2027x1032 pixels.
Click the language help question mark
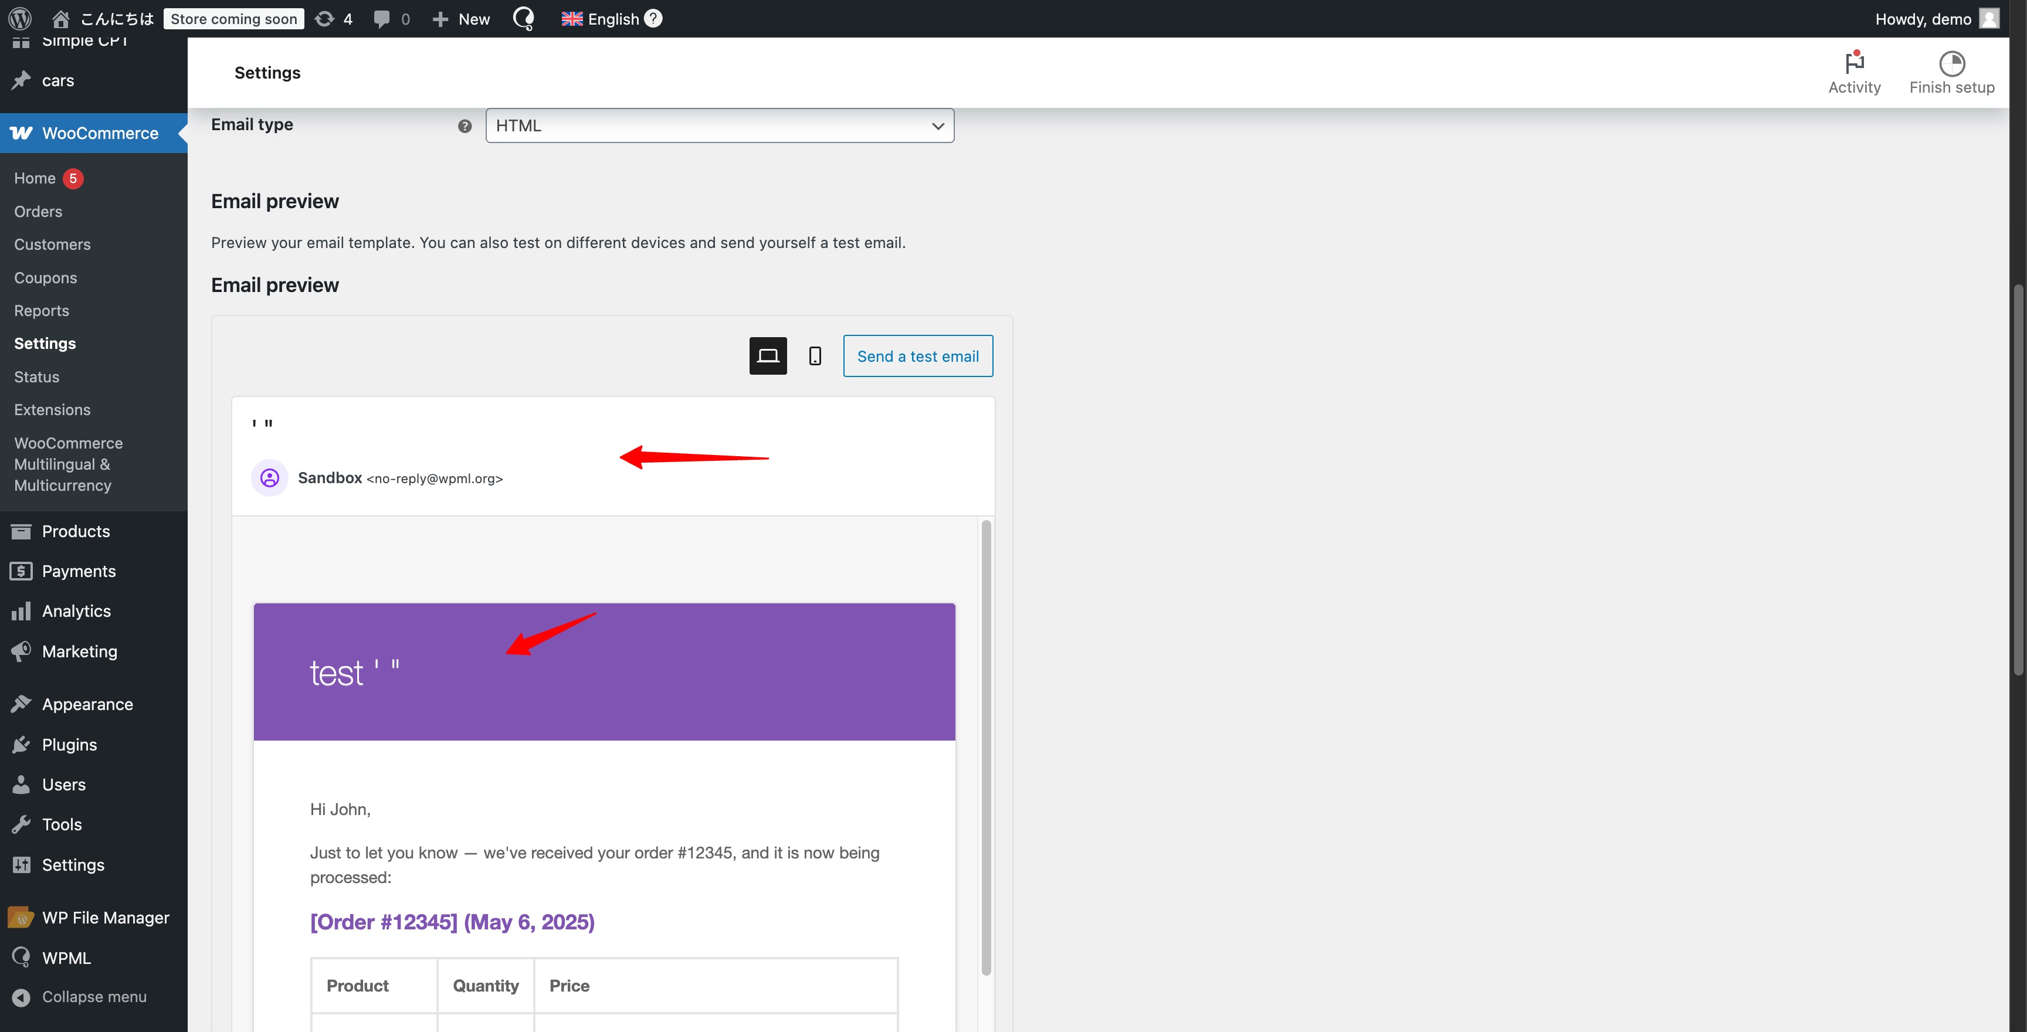(x=653, y=18)
